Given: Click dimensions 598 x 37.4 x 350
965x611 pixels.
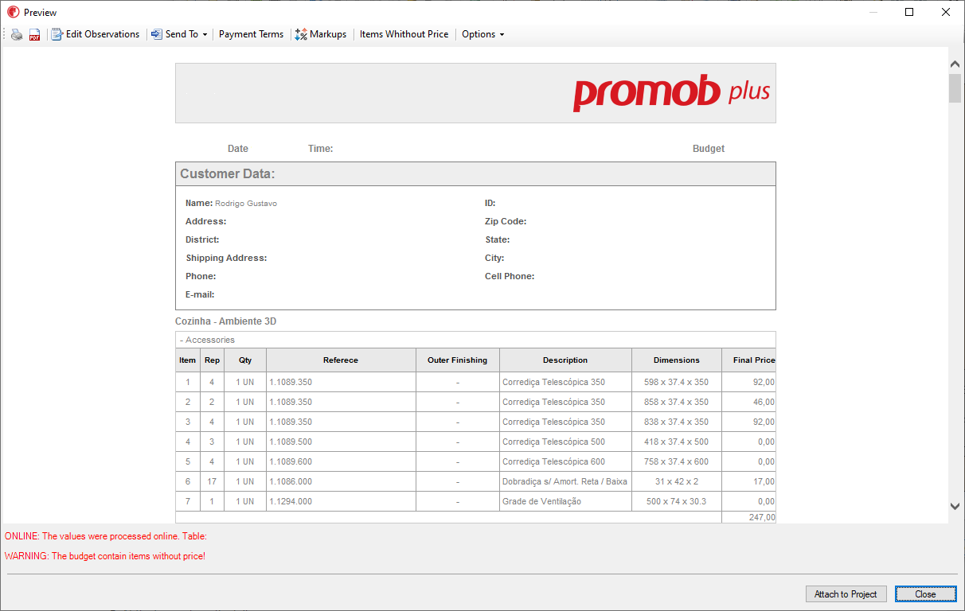Looking at the screenshot, I should click(x=677, y=382).
